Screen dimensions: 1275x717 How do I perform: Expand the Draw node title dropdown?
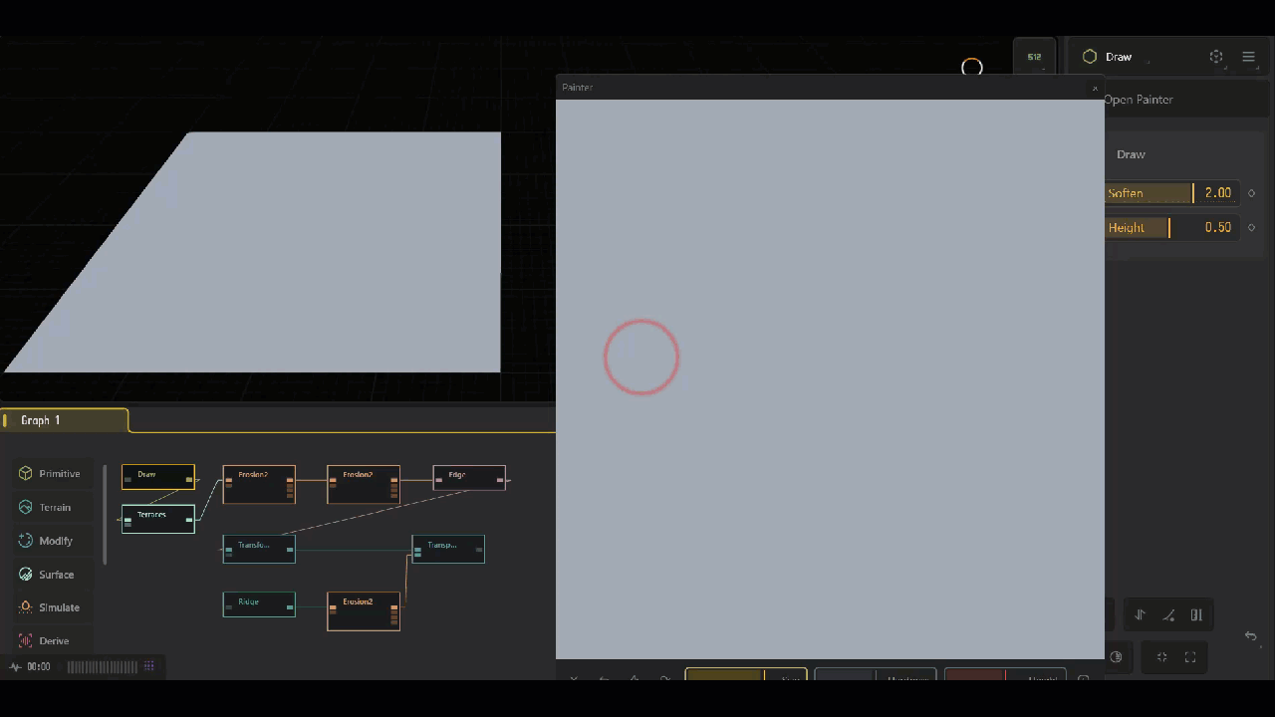pyautogui.click(x=1118, y=57)
